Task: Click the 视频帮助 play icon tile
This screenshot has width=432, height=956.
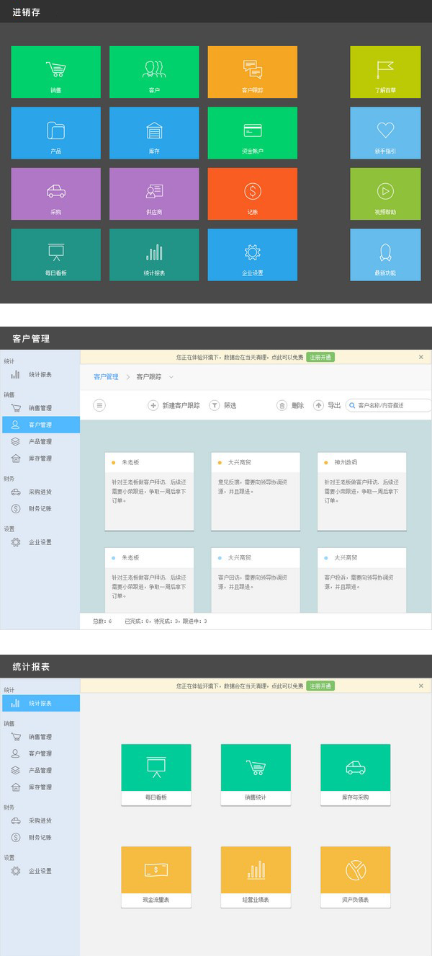Action: [385, 194]
